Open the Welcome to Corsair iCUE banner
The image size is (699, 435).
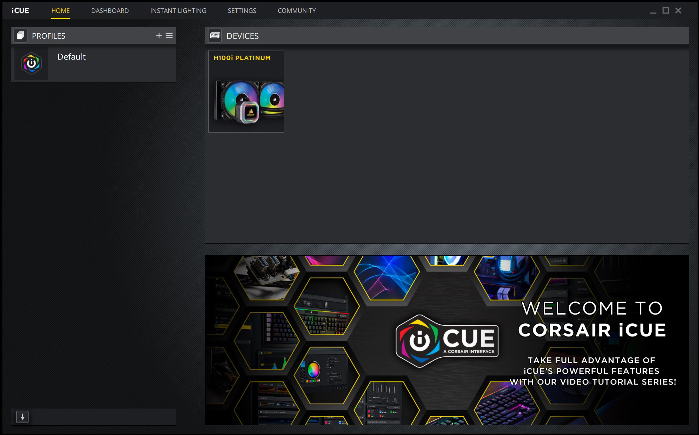click(x=592, y=341)
